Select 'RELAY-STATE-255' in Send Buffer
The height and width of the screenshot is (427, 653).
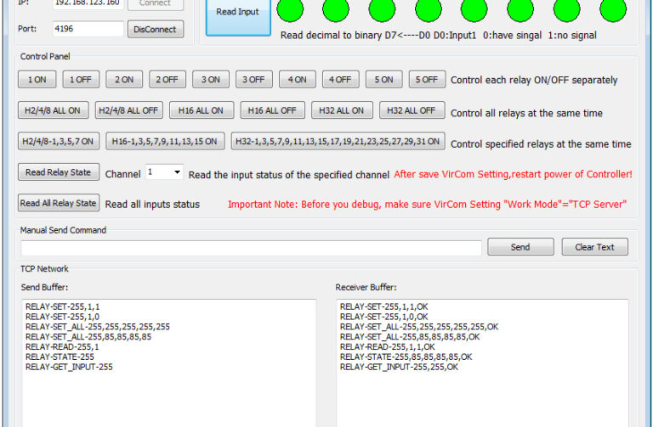[60, 357]
